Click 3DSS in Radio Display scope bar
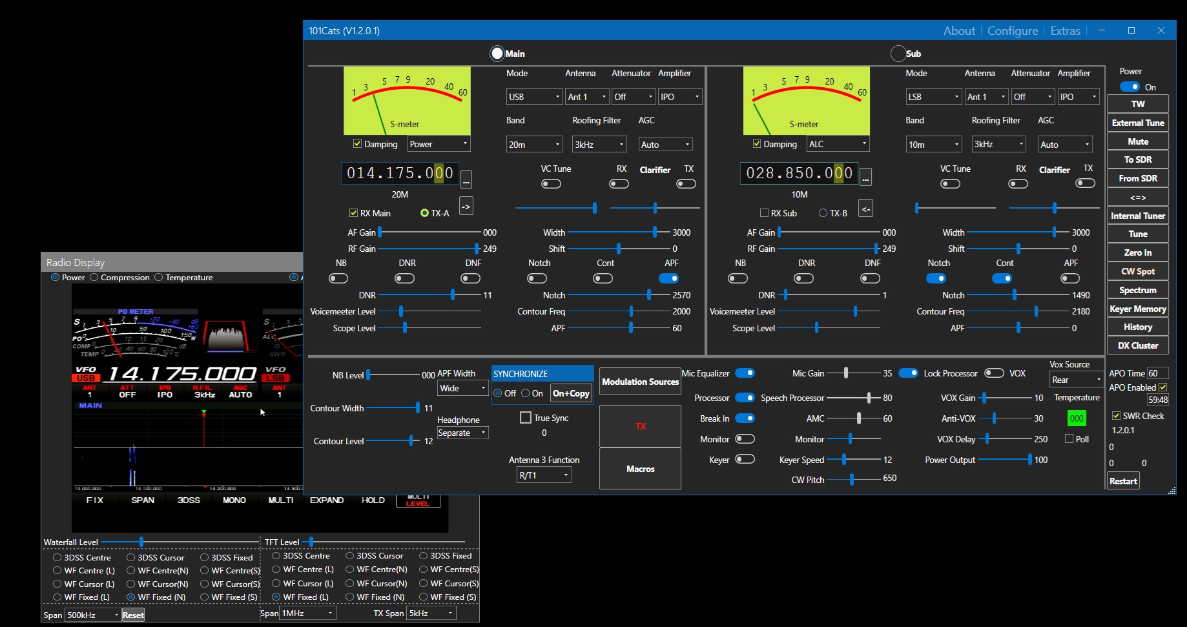Viewport: 1187px width, 627px height. 189,500
